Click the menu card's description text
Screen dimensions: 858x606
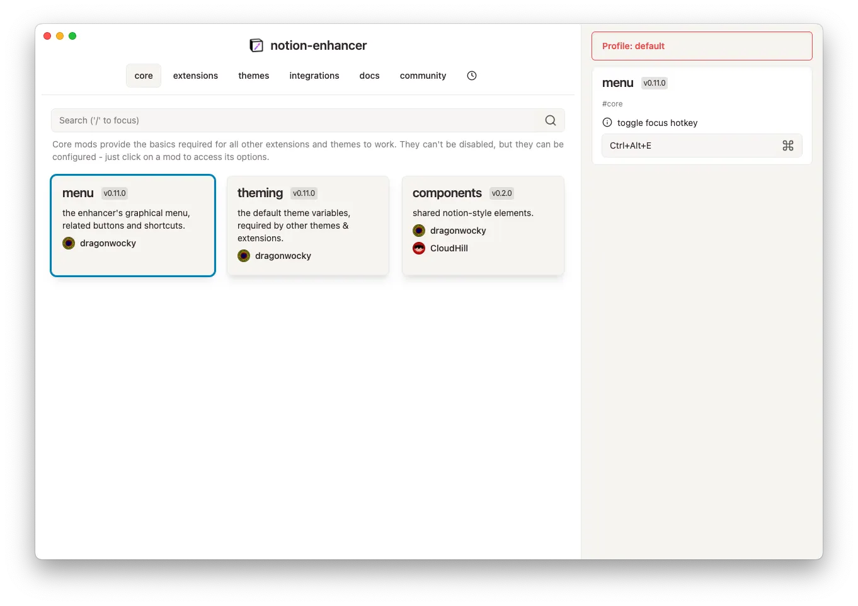click(126, 219)
